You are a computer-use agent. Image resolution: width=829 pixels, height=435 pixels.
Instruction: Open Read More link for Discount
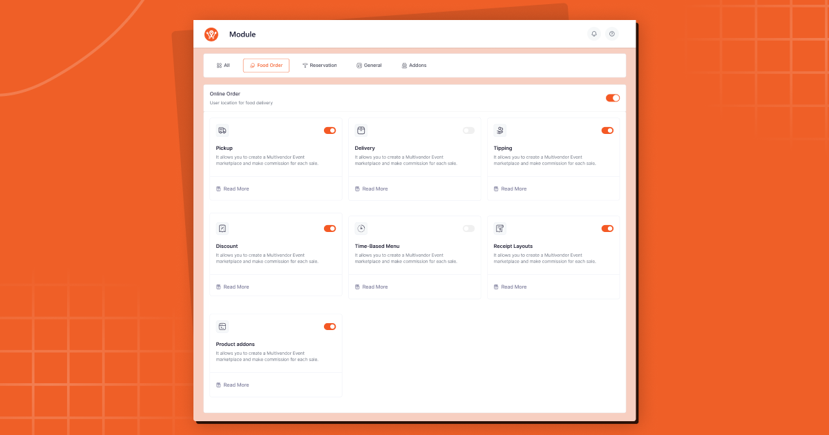pyautogui.click(x=236, y=287)
